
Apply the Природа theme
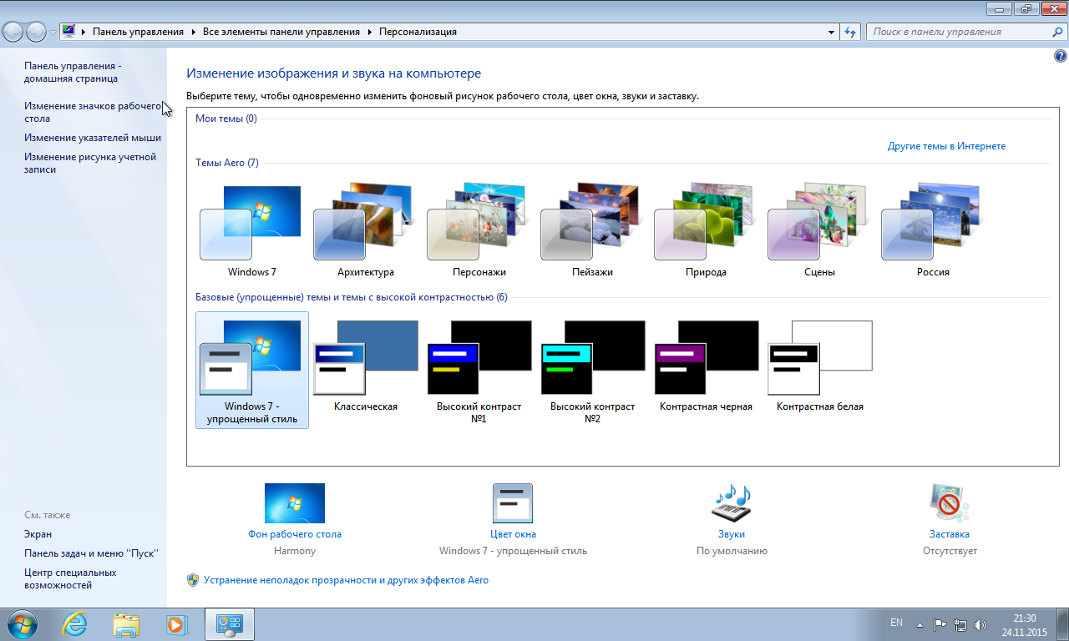tap(706, 231)
